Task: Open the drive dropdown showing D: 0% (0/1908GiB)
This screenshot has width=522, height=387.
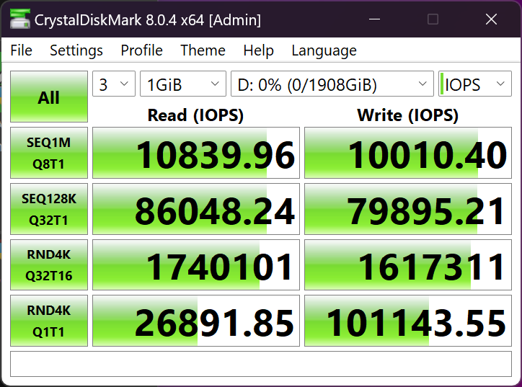Action: 332,84
